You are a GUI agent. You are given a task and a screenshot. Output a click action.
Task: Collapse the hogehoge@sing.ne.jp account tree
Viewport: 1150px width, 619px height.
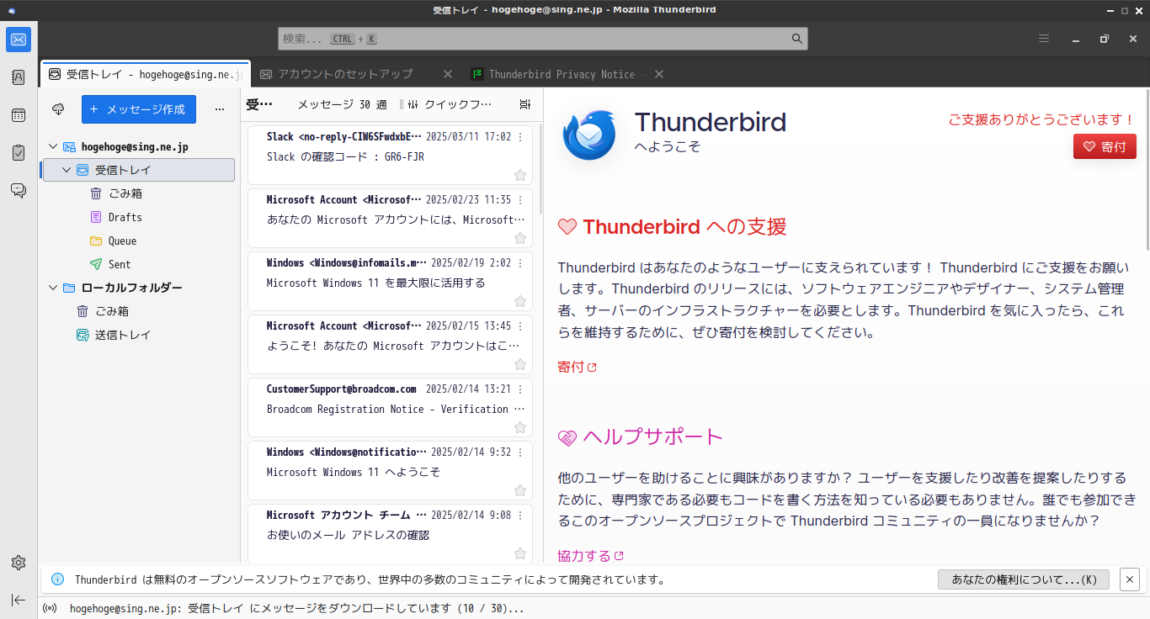[53, 146]
